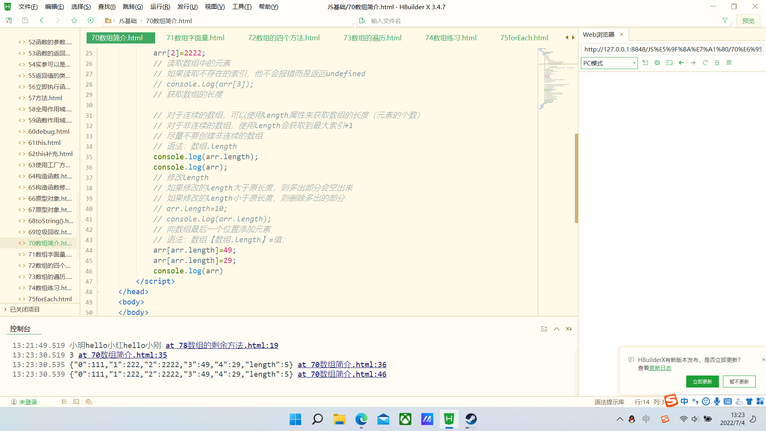Toggle the lock icon in the browser toolbar
Screen dimensions: 766x431
717,63
